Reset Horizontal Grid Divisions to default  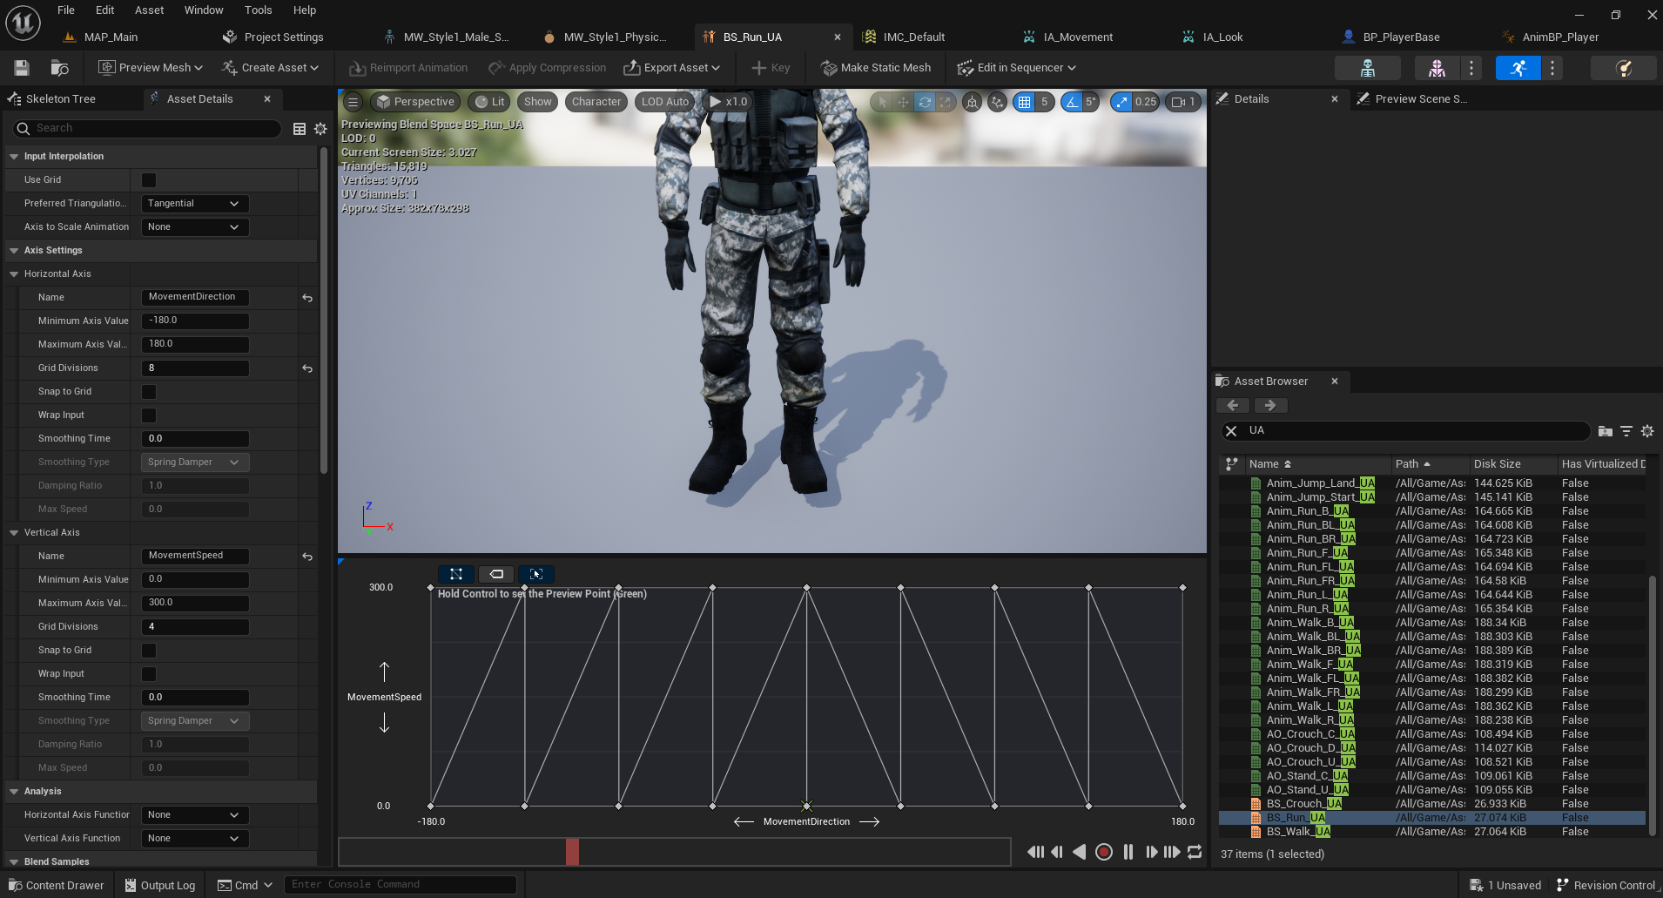(307, 368)
